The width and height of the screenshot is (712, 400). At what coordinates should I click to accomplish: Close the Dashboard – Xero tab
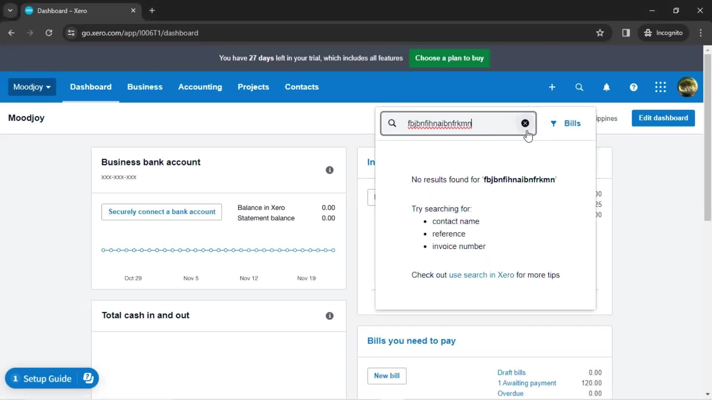pyautogui.click(x=133, y=11)
